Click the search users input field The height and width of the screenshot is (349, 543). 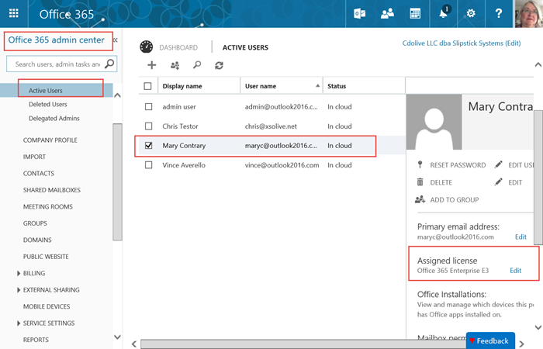[x=56, y=64]
